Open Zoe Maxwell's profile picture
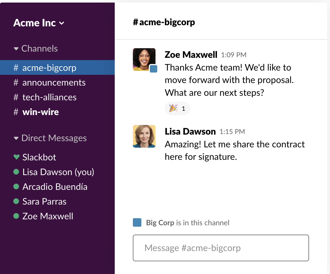 pyautogui.click(x=144, y=60)
